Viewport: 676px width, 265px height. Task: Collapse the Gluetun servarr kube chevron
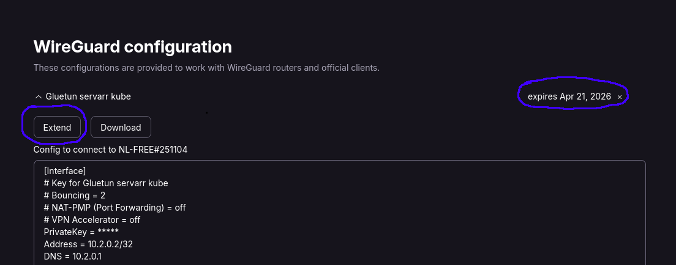point(38,97)
